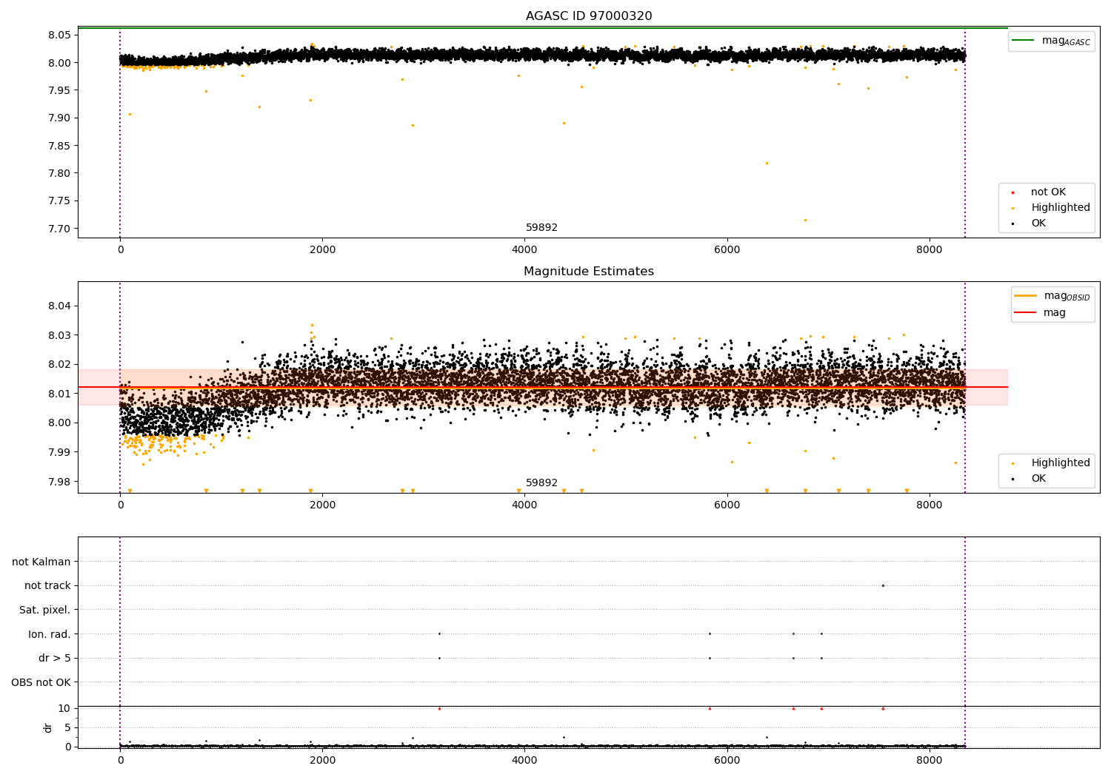Image resolution: width=1111 pixels, height=777 pixels.
Task: Click the 6000 x-axis tick of the bottom plot
Action: click(x=727, y=760)
